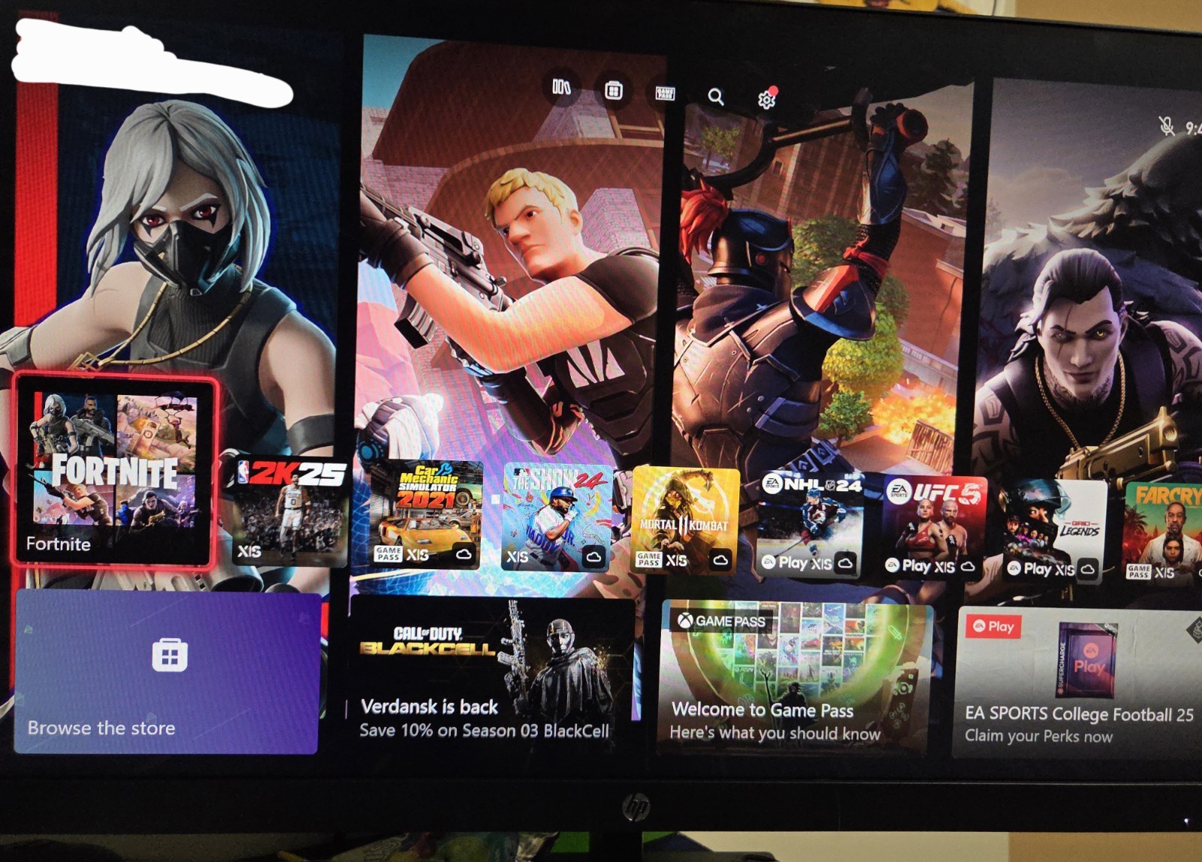Click Game Pass badge on Car Mechanic tile
This screenshot has height=862, width=1202.
(x=388, y=554)
